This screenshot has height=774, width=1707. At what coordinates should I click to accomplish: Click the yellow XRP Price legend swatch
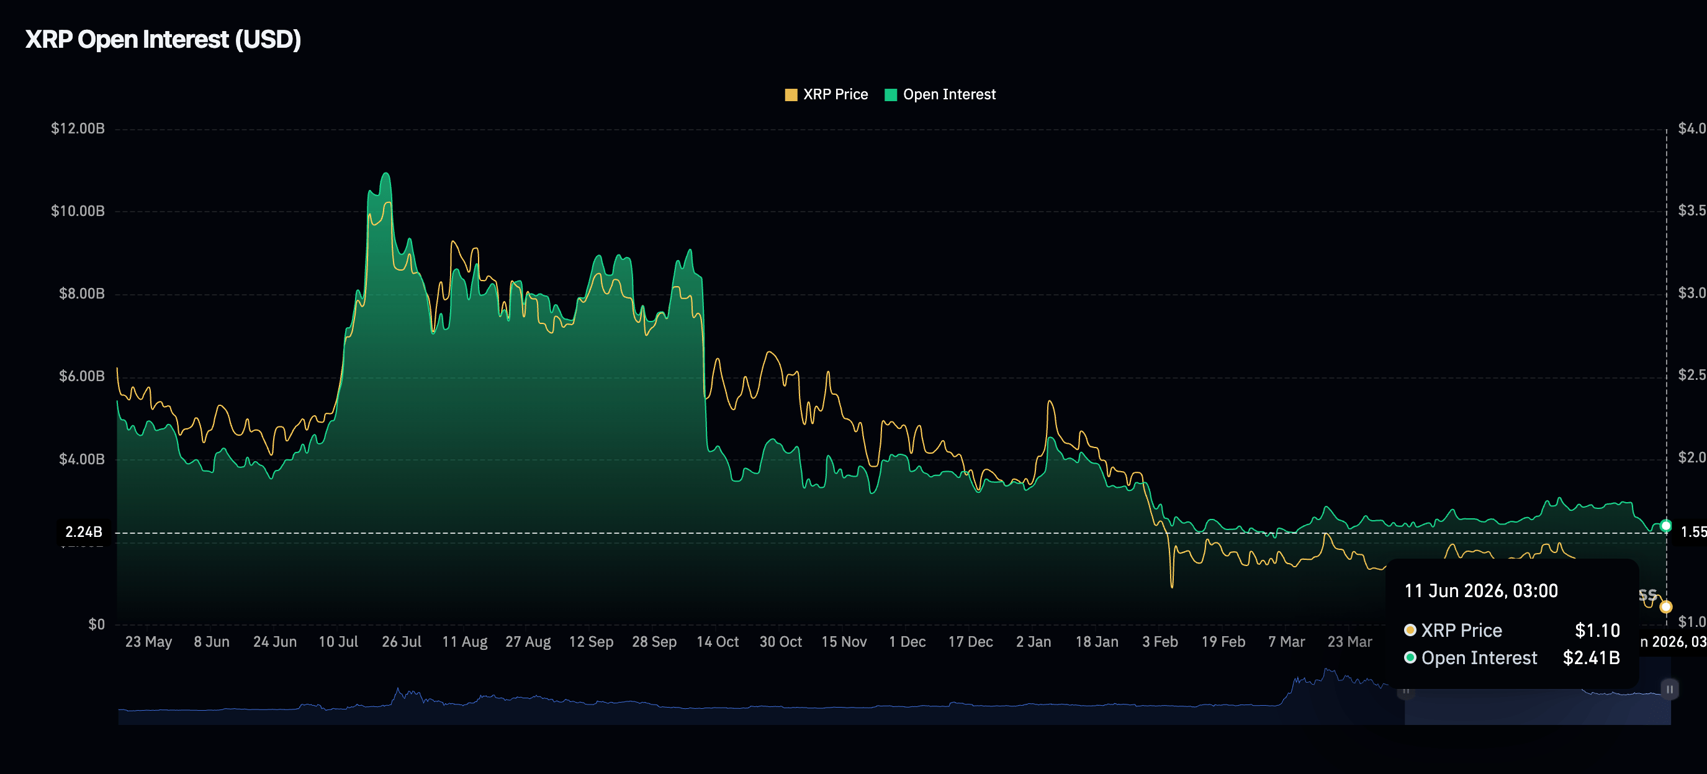click(x=791, y=95)
